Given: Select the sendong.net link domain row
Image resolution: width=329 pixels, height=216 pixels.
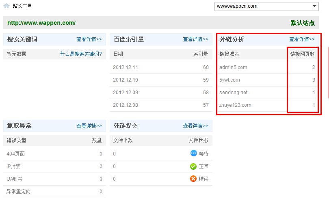Looking at the screenshot, I should pyautogui.click(x=233, y=93).
